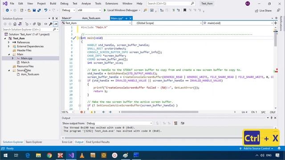The height and width of the screenshot is (160, 285).
Task: Click the warnings count indicator showing 0
Action: pos(93,112)
